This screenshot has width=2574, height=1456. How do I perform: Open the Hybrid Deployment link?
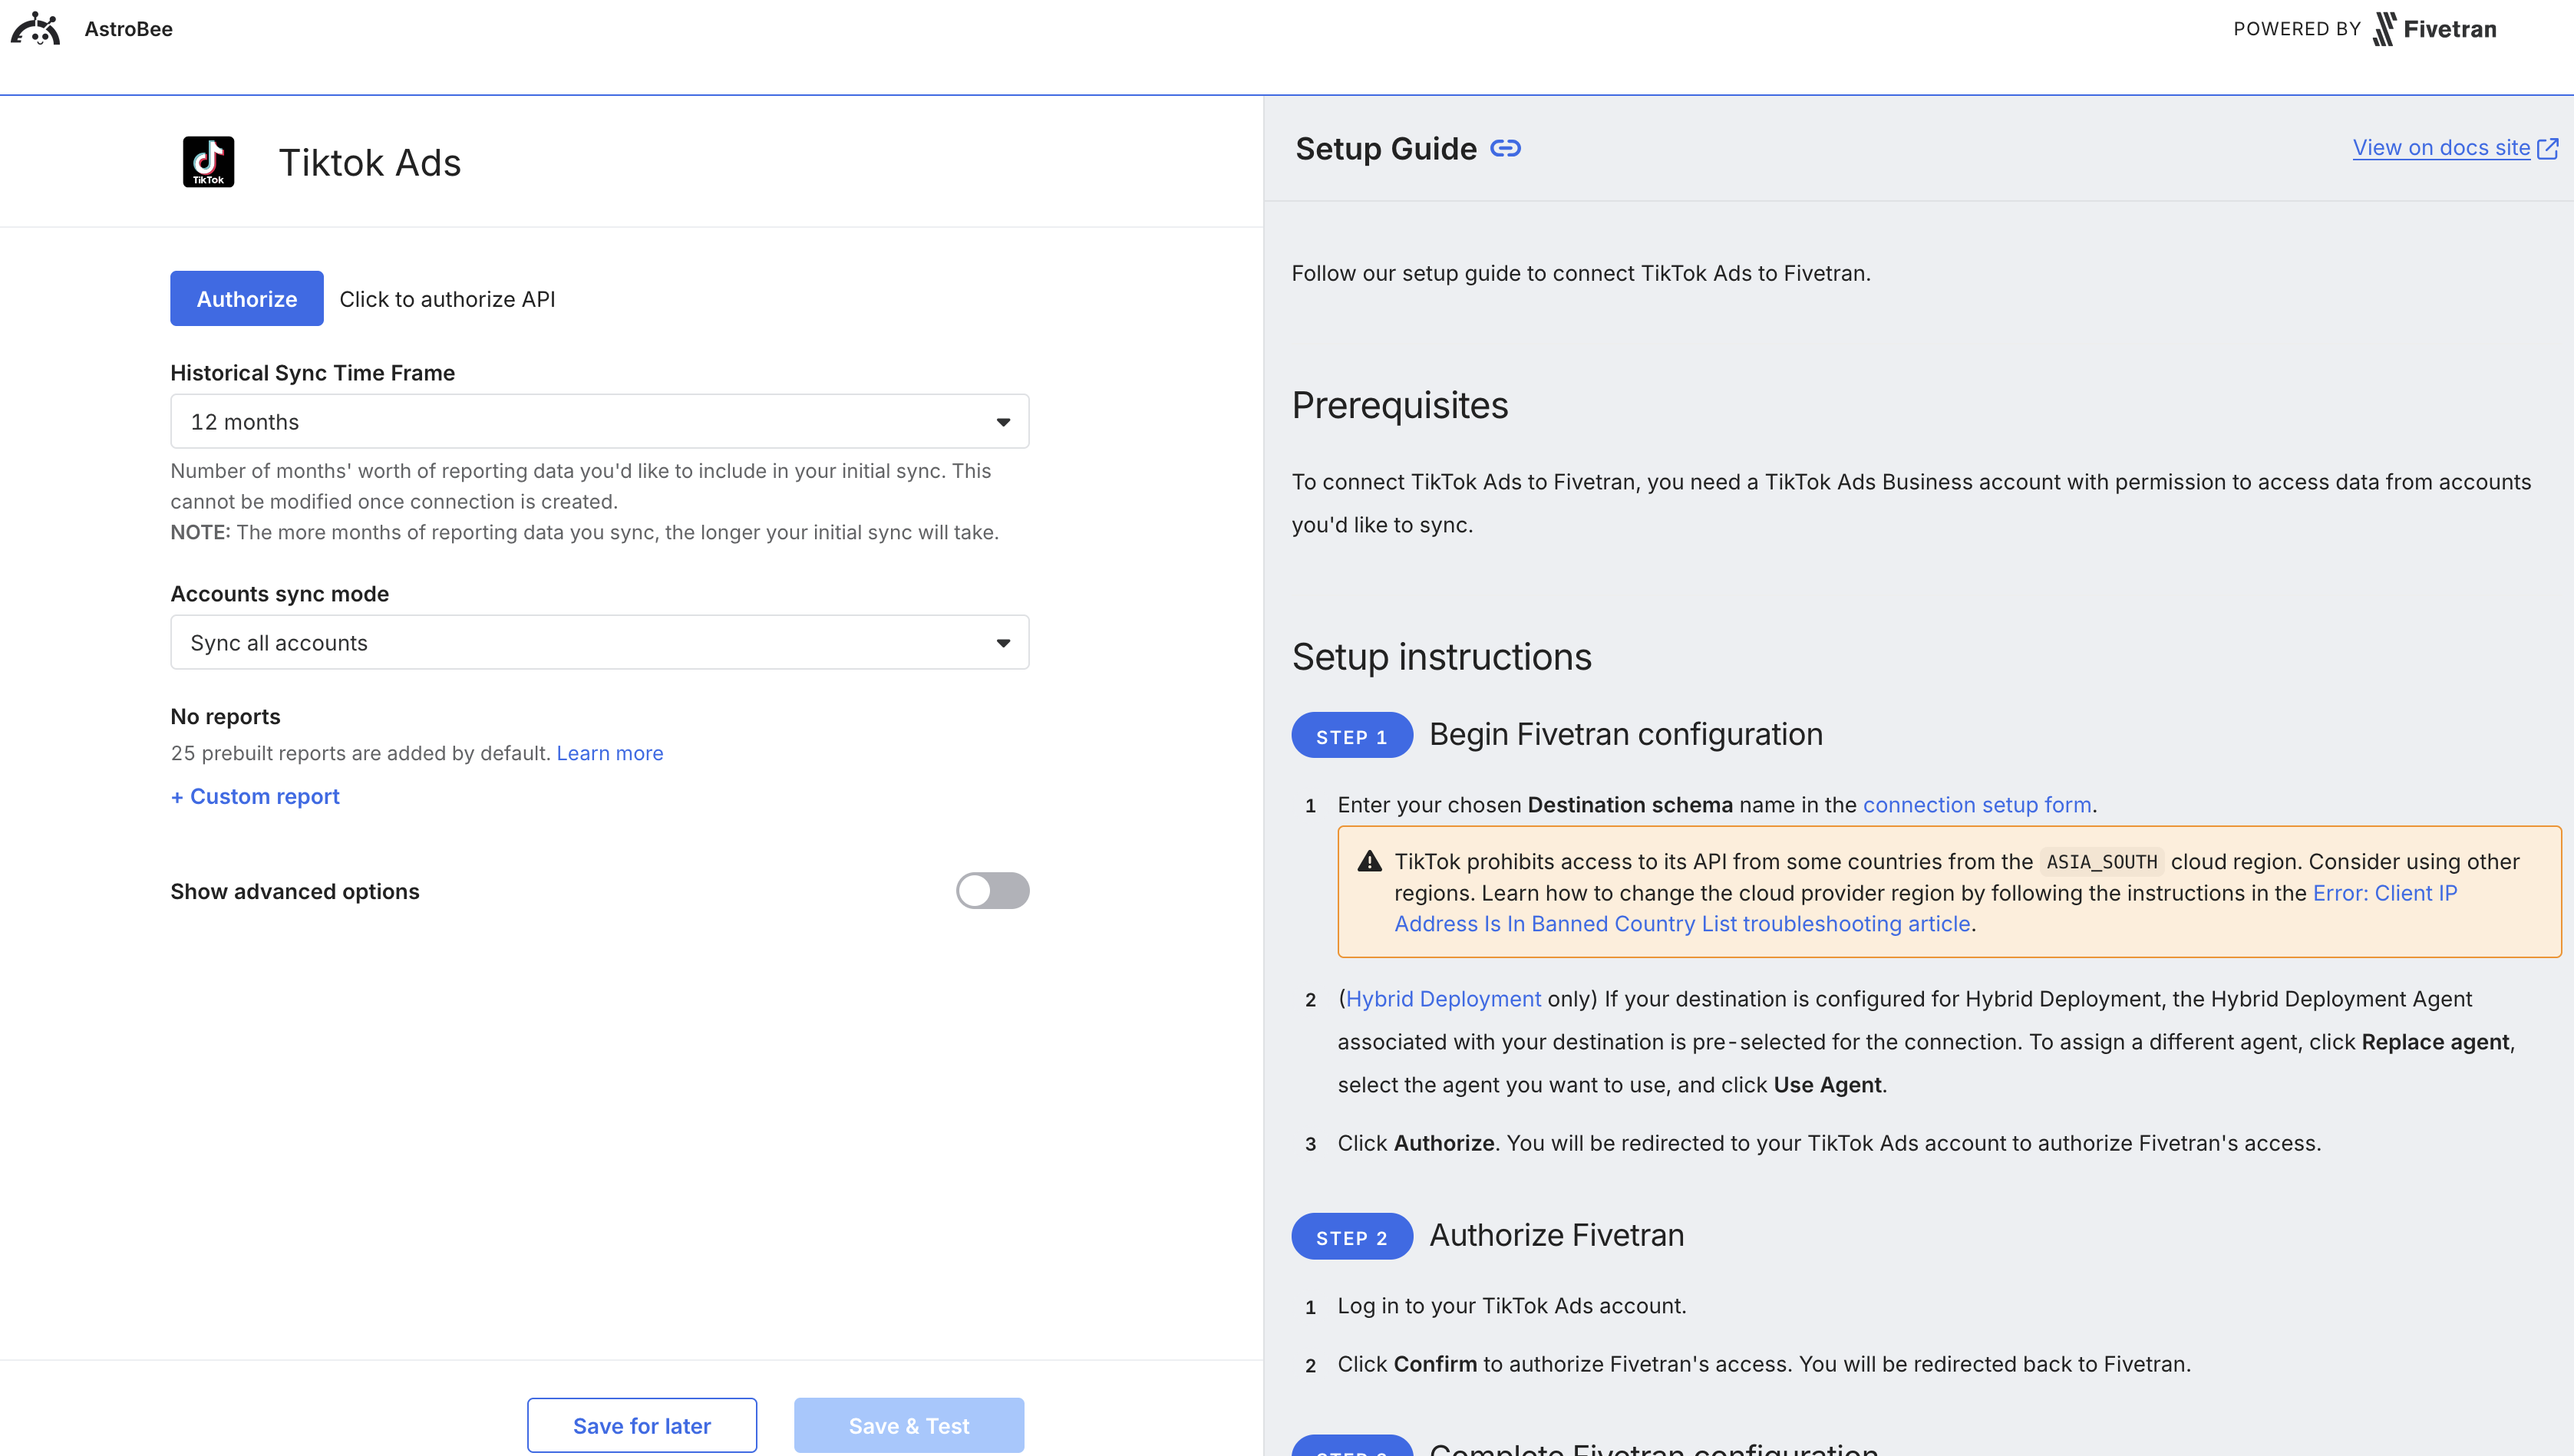point(1443,998)
